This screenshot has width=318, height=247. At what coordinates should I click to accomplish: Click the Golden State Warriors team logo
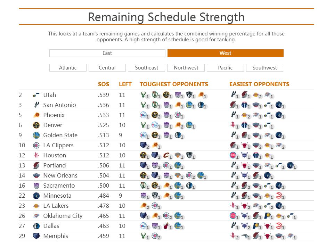pyautogui.click(x=36, y=135)
